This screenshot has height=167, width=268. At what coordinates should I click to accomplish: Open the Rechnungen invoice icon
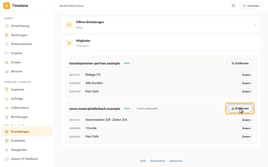pyautogui.click(x=7, y=35)
